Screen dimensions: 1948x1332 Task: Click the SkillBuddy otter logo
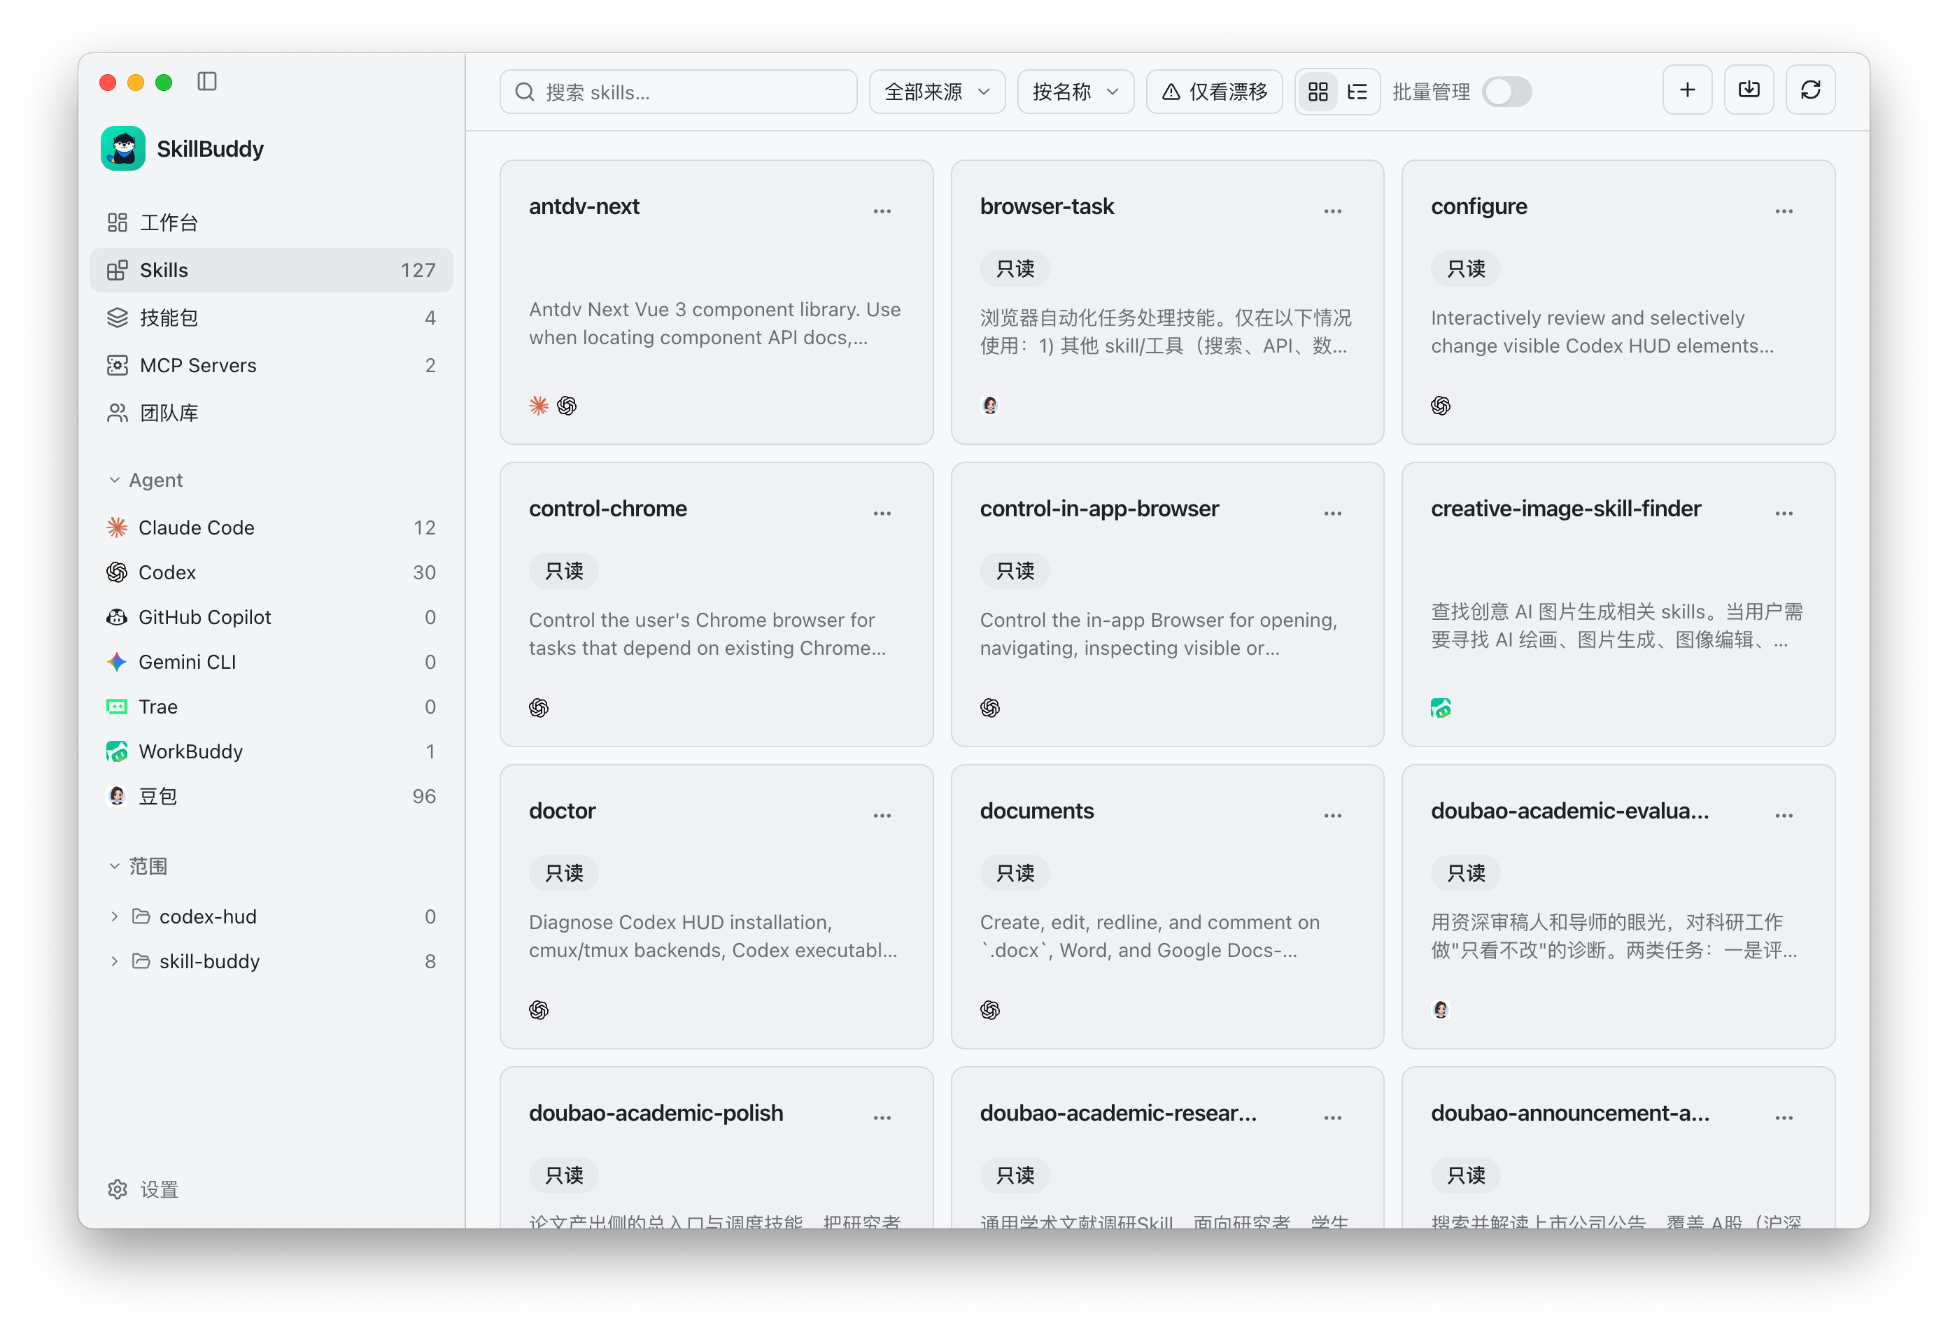[x=123, y=148]
